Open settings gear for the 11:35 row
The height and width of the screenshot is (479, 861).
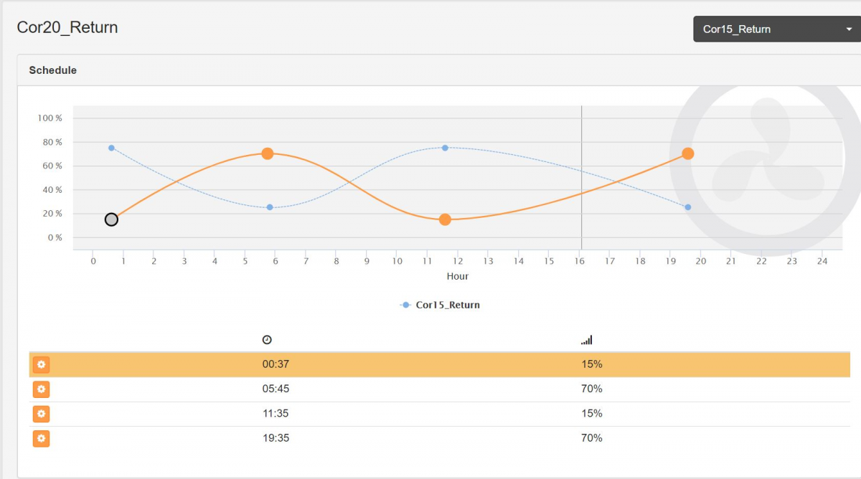point(41,414)
